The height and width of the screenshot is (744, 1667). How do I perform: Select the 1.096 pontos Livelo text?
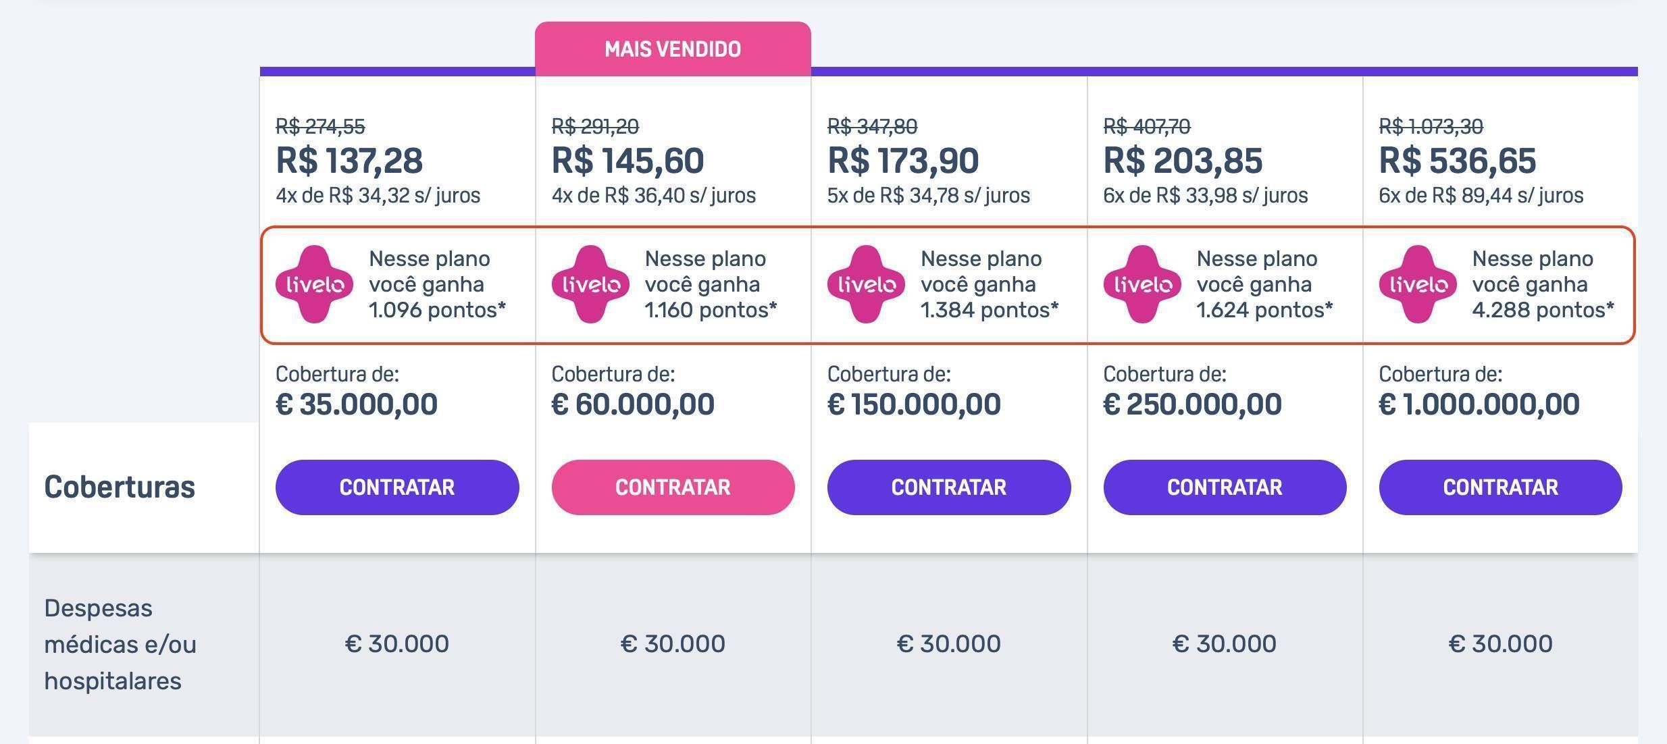tap(437, 310)
